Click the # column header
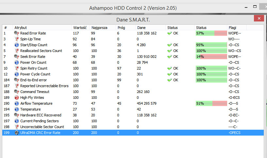The height and width of the screenshot is (158, 267). click(7, 28)
